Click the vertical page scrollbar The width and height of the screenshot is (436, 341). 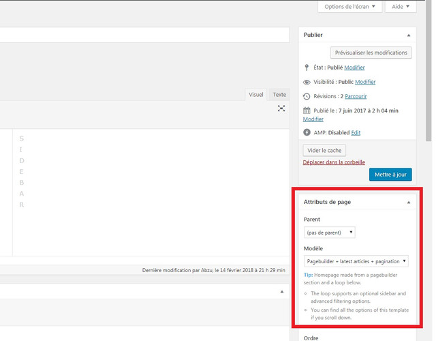tap(429, 71)
